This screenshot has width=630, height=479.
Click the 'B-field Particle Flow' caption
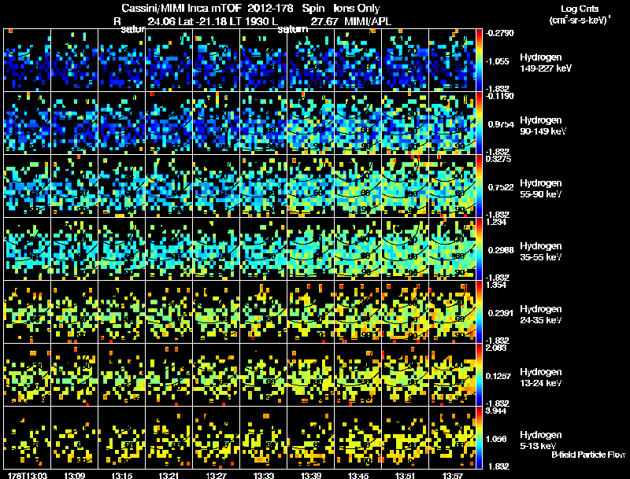tap(588, 455)
